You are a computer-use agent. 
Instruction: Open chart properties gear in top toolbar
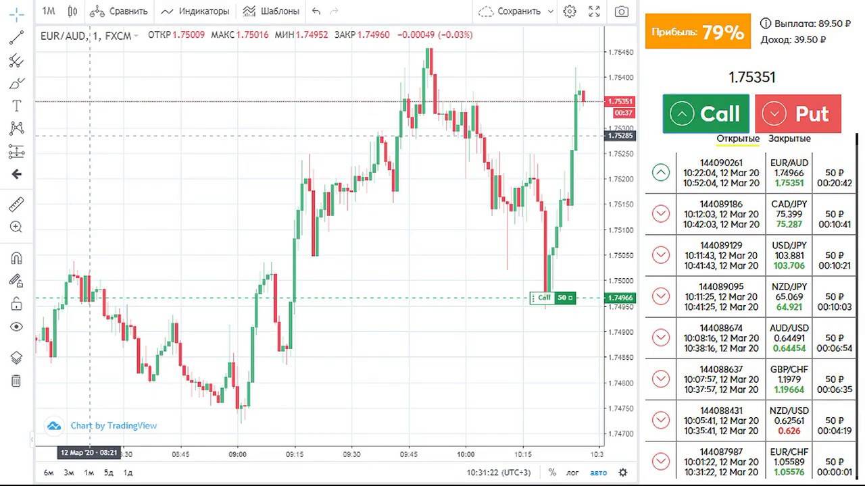click(x=570, y=11)
